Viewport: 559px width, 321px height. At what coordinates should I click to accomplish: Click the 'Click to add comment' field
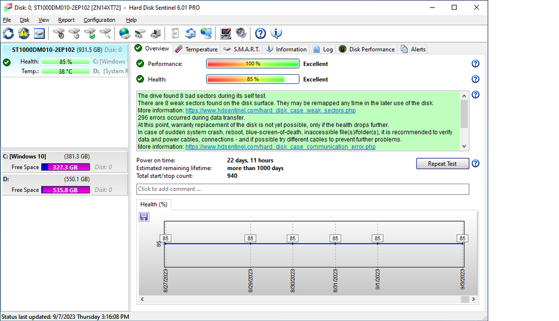302,189
